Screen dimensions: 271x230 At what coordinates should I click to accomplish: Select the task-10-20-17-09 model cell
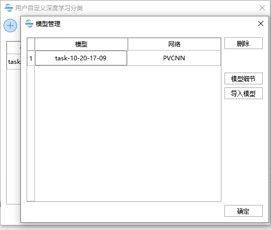click(x=81, y=58)
